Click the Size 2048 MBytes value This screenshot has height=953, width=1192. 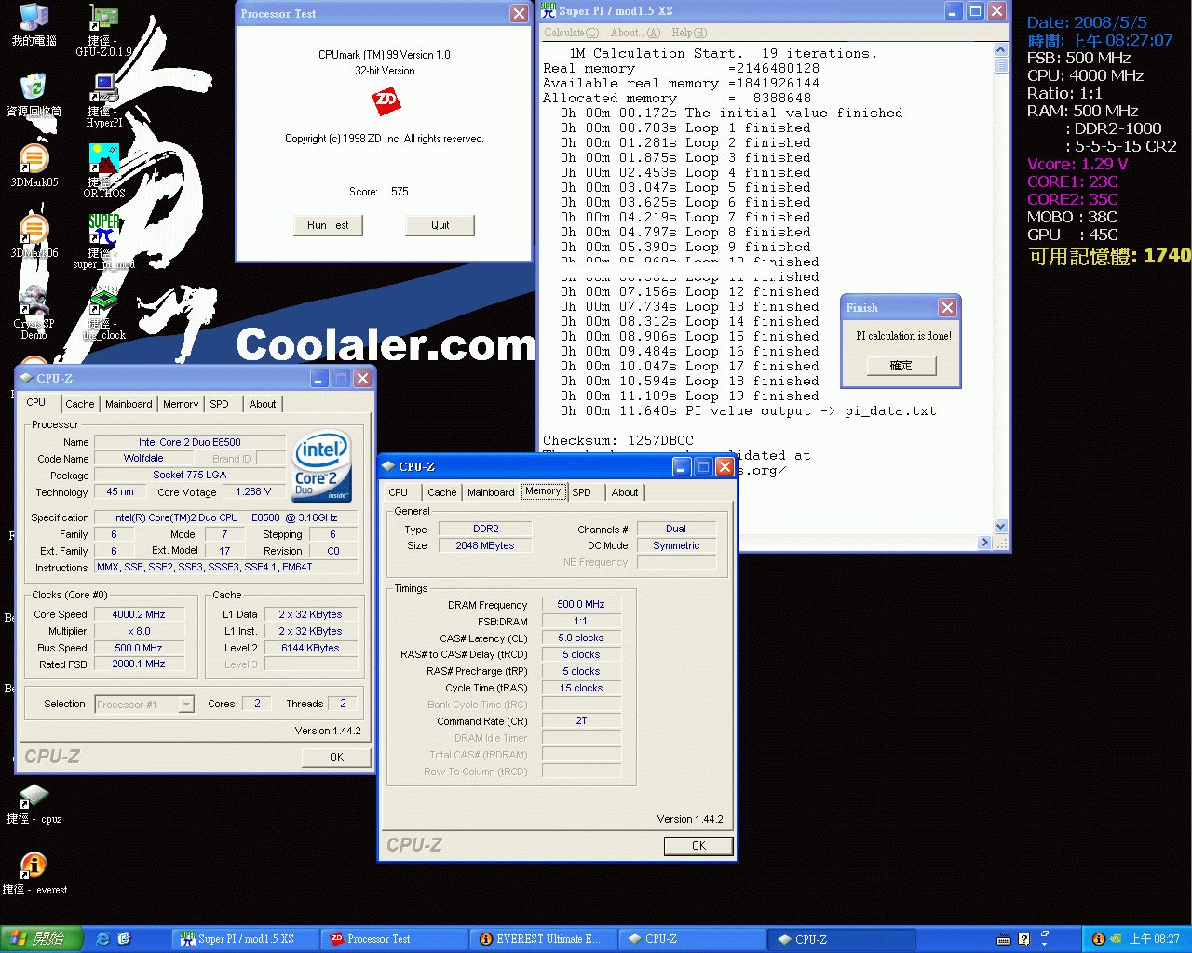485,545
